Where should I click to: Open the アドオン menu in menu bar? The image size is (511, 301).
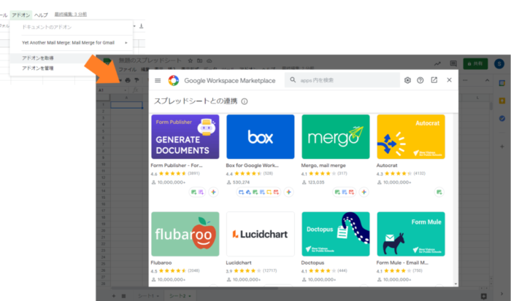tap(21, 15)
